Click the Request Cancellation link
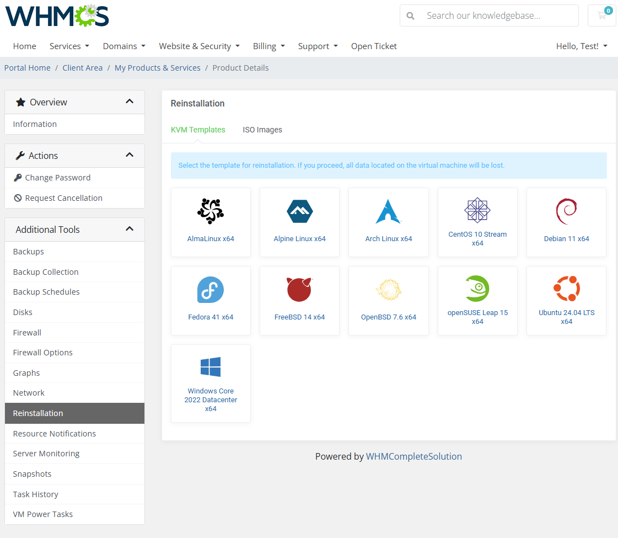 [63, 198]
